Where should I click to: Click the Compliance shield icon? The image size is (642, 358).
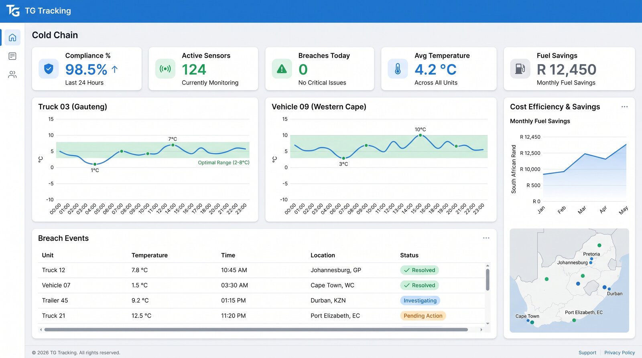click(x=49, y=69)
